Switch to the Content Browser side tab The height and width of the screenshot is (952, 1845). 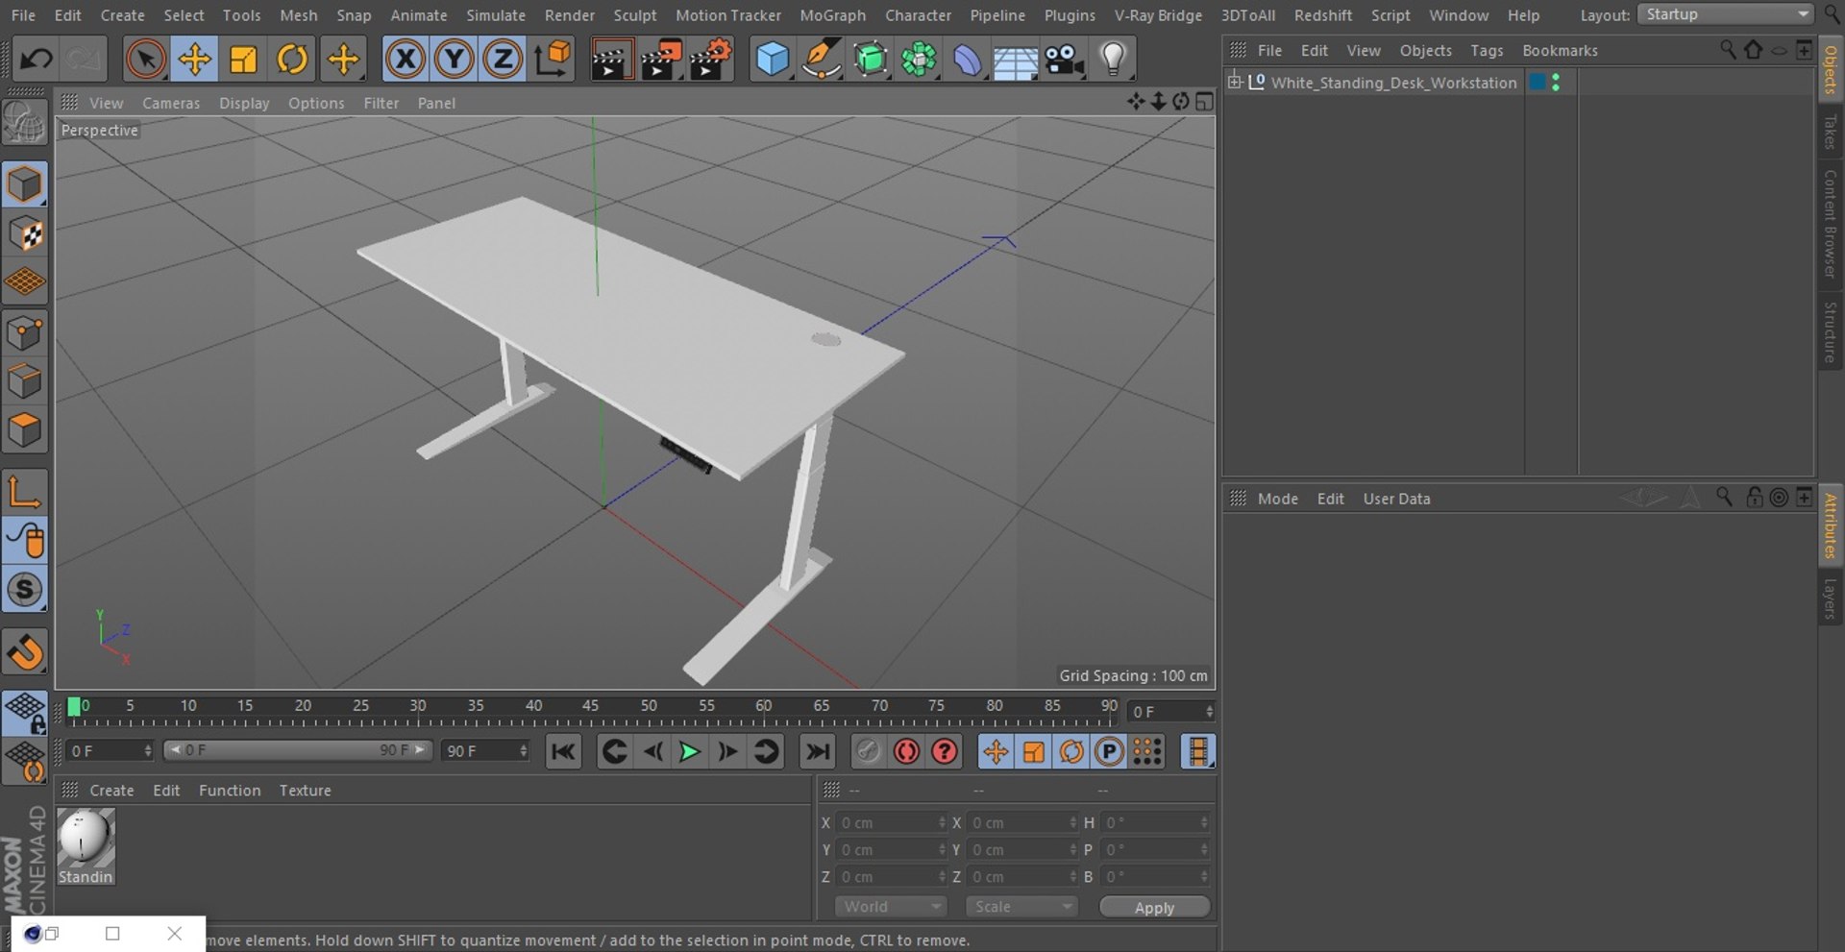tap(1831, 224)
